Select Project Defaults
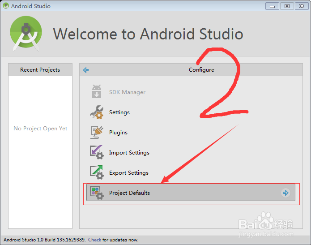This screenshot has height=245, width=311. (191, 193)
